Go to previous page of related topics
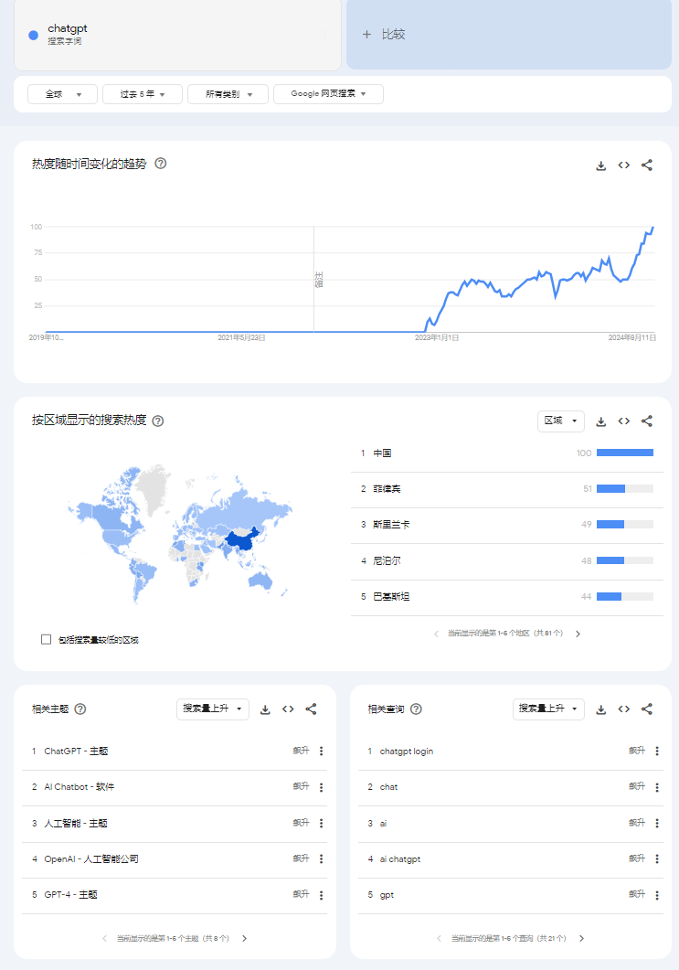Screen dimensions: 679x970 (x=104, y=938)
